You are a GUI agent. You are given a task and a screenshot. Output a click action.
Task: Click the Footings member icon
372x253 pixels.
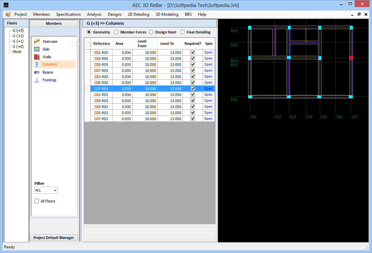coord(37,80)
